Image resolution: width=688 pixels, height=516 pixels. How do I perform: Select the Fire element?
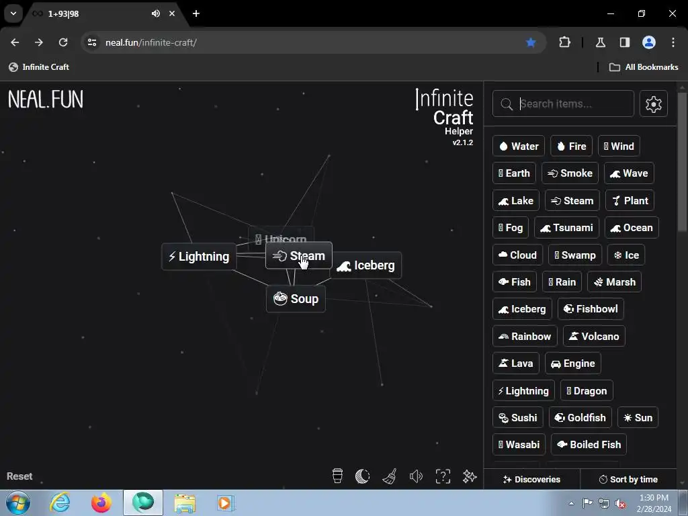(x=571, y=146)
